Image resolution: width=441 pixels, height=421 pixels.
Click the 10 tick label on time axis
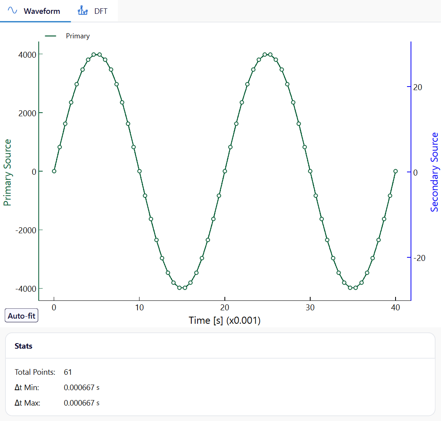coord(139,308)
